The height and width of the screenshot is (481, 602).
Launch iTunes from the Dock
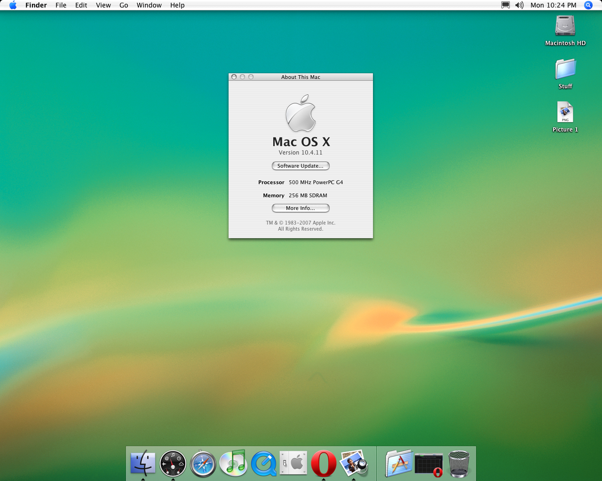(x=233, y=463)
